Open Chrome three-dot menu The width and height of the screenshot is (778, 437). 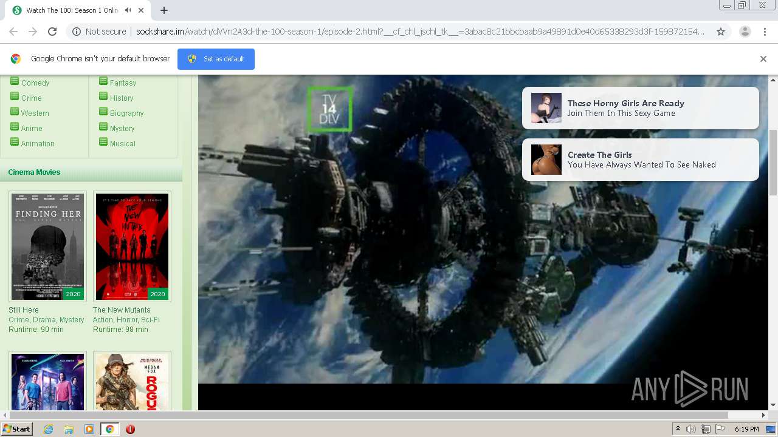[765, 32]
